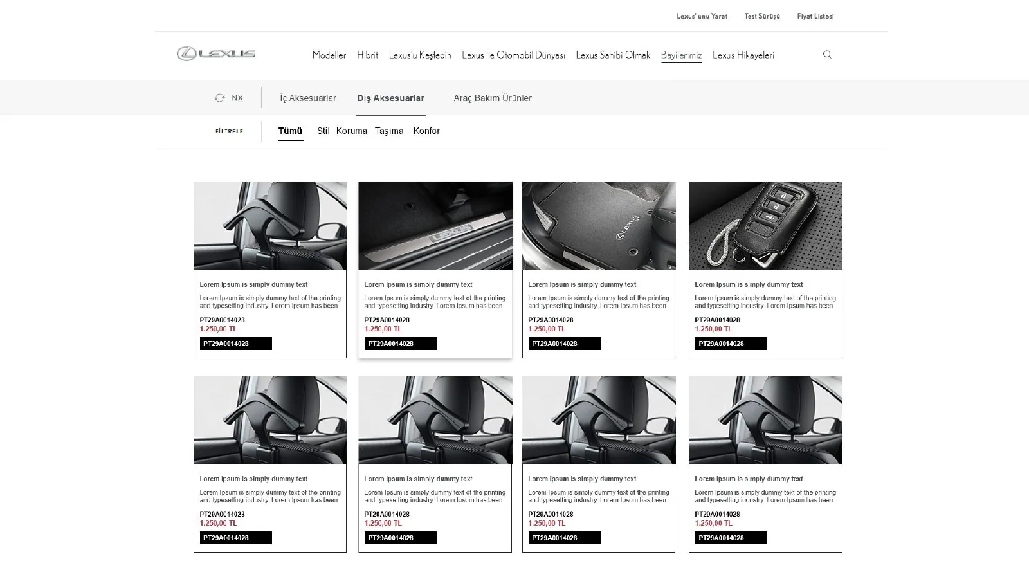Click black PT29A0014028 button on floor mat card
Image resolution: width=1029 pixels, height=579 pixels.
pyautogui.click(x=564, y=344)
